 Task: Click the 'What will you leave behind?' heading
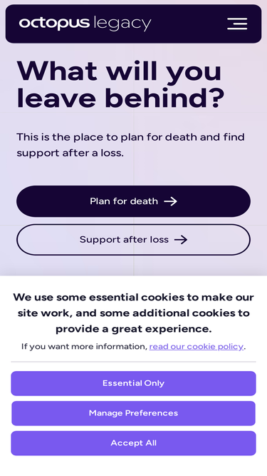tap(120, 84)
